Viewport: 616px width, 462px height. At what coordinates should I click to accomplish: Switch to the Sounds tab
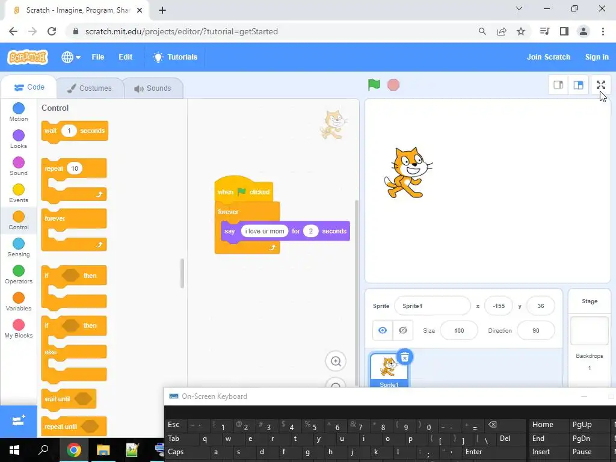coord(153,88)
